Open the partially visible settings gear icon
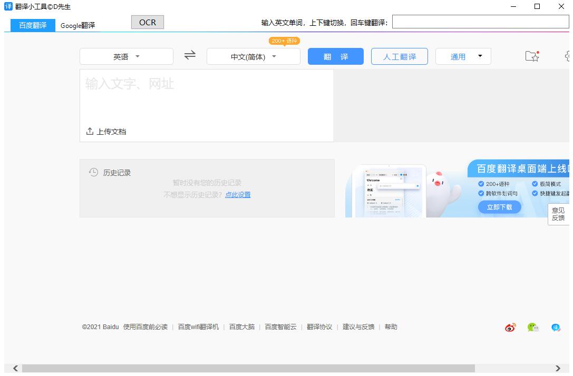The image size is (573, 376). pyautogui.click(x=567, y=56)
